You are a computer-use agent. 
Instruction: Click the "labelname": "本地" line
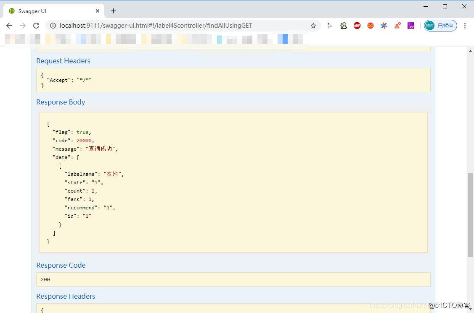(x=94, y=174)
